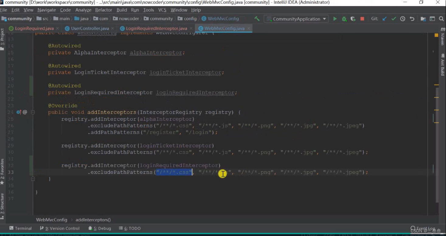Click the Search Everywhere magnifier icon
Screen dimensions: 446x236
click(x=441, y=19)
